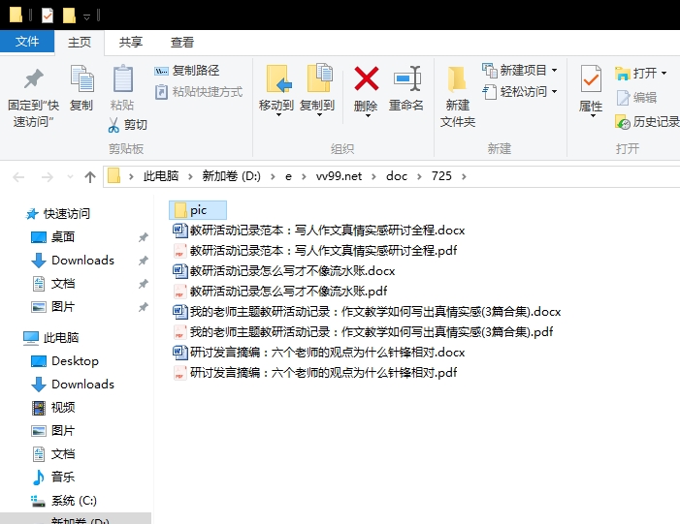The height and width of the screenshot is (524, 680).
Task: Open the New item (新建项目) dropdown
Action: 520,70
